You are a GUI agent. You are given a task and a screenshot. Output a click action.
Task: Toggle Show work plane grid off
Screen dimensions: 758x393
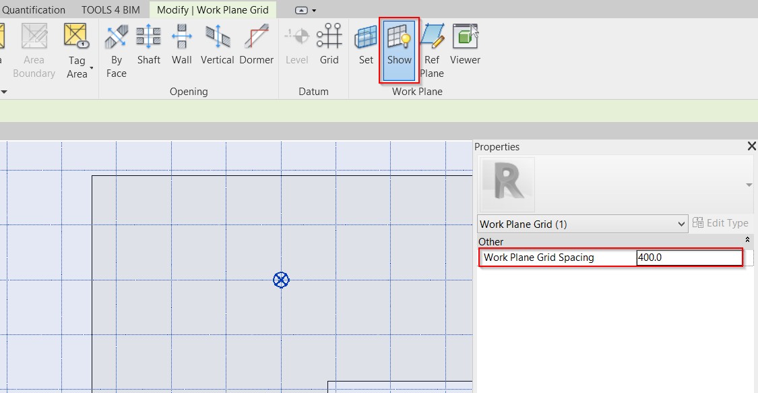pyautogui.click(x=399, y=49)
